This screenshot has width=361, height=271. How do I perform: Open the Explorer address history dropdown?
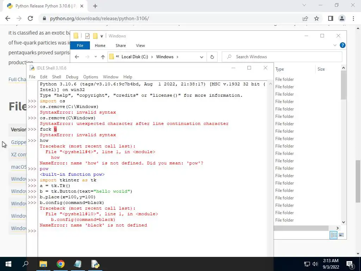tap(201, 57)
